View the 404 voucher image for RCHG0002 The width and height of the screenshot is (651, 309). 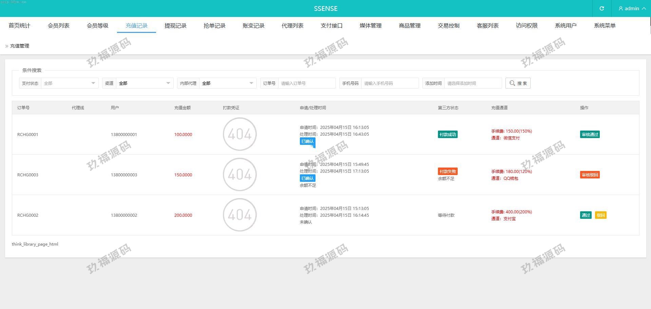240,215
